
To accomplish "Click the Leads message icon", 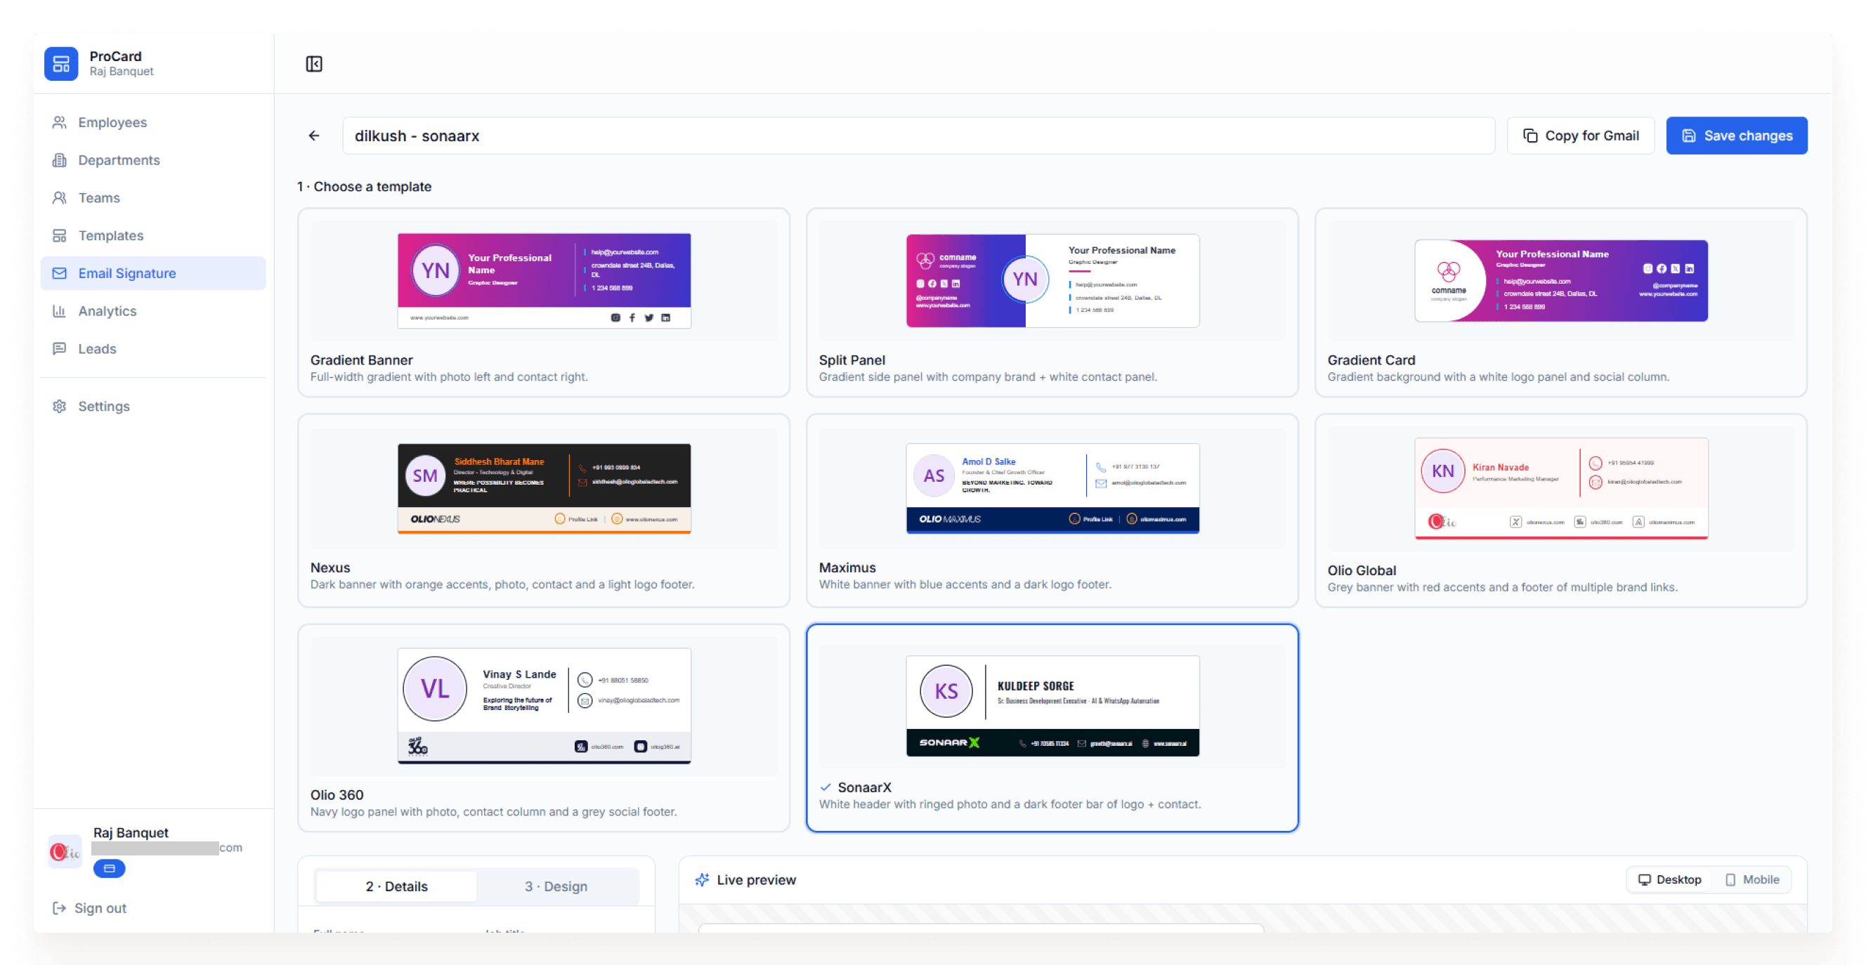I will [60, 348].
